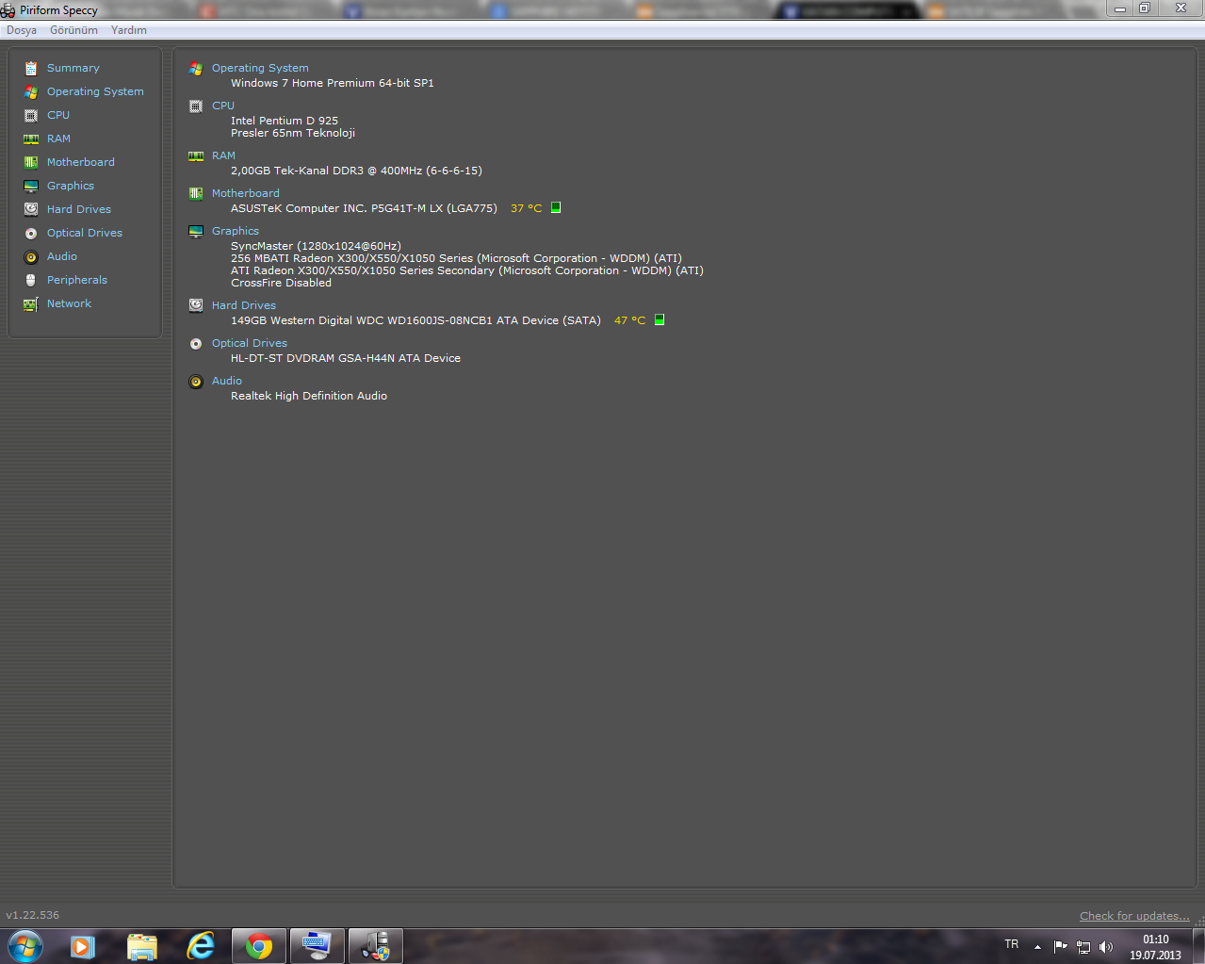Click the Peripherals mouse icon in sidebar

pyautogui.click(x=31, y=280)
